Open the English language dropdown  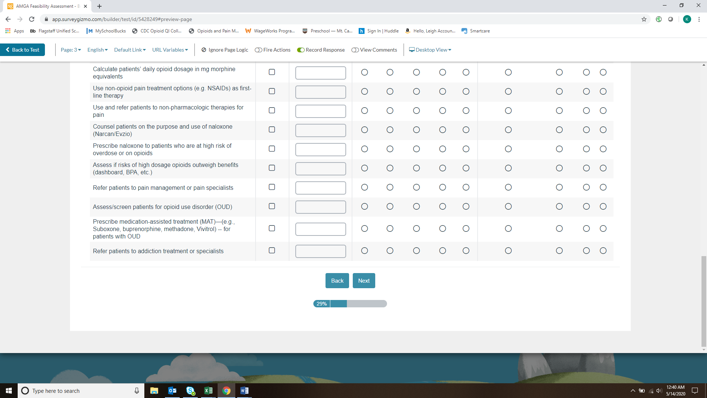pos(97,50)
